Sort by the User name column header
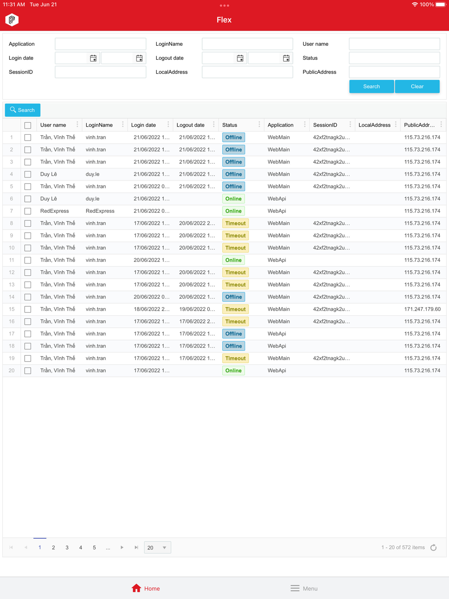This screenshot has height=599, width=449. (x=53, y=125)
